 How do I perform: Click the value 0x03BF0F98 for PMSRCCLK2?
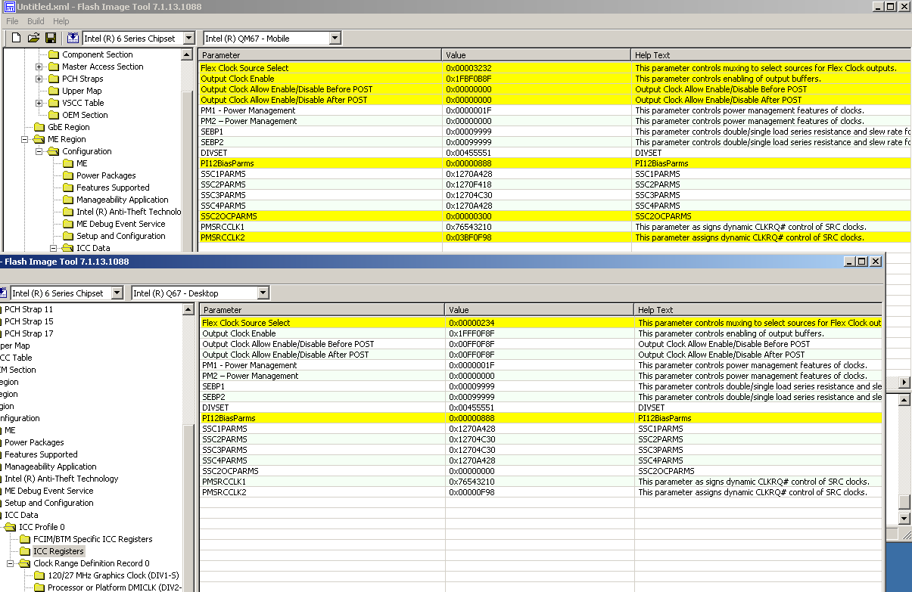[x=469, y=237]
